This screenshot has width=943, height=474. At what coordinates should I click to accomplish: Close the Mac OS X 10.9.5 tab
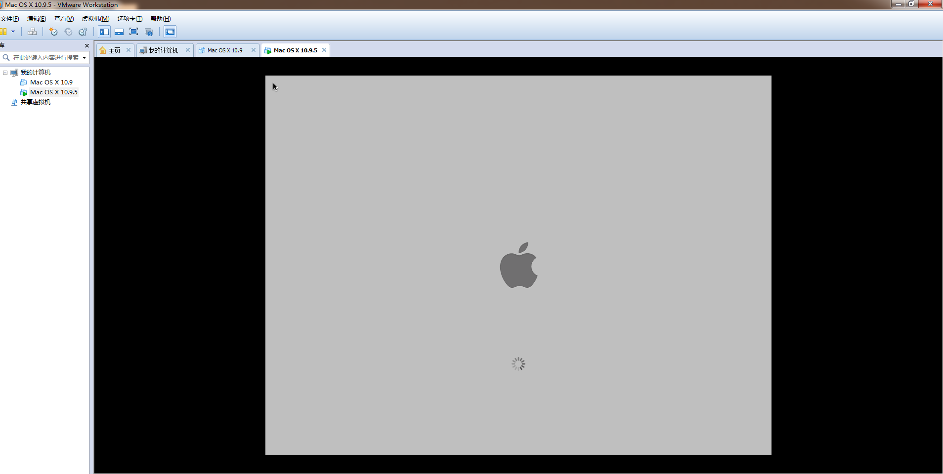(x=324, y=50)
